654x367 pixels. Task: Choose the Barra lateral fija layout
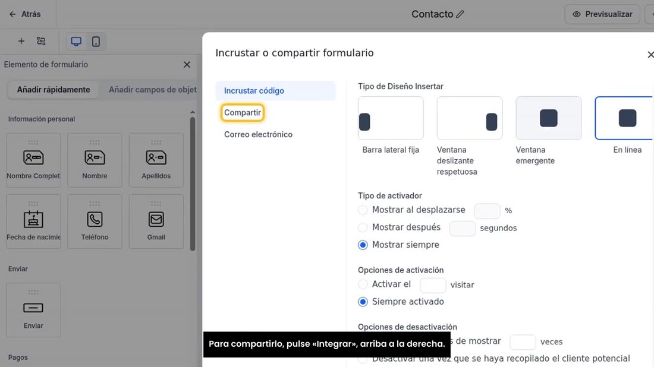[x=391, y=118]
